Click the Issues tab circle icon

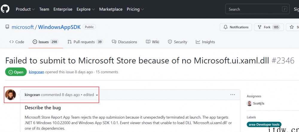point(35,42)
